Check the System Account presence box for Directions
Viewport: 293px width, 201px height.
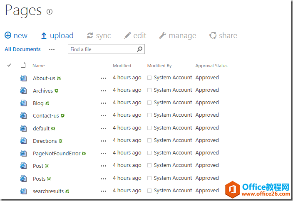[x=150, y=140]
